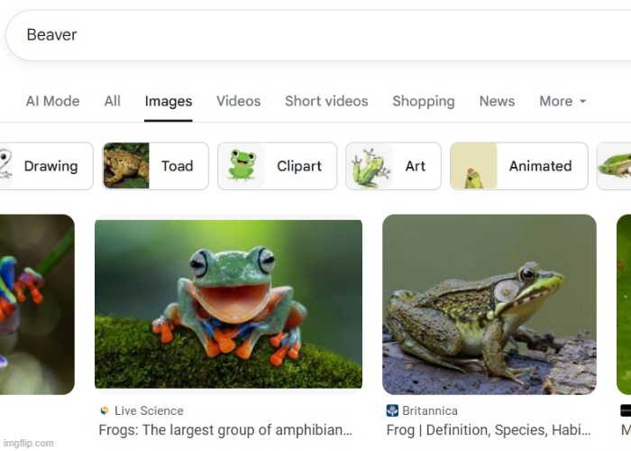The image size is (631, 451).
Task: Click the Art chip frog icon
Action: [369, 166]
